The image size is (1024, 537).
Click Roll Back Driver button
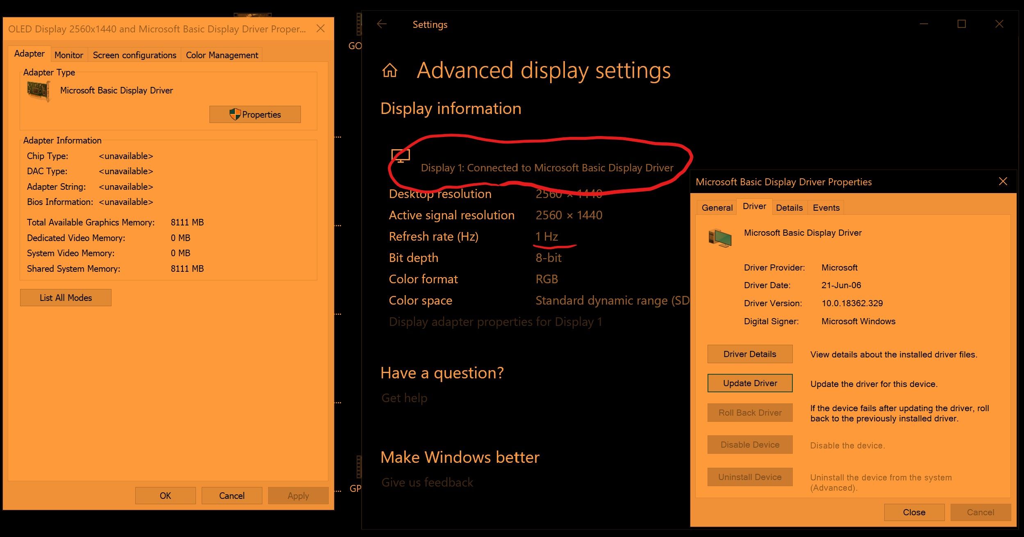point(750,413)
